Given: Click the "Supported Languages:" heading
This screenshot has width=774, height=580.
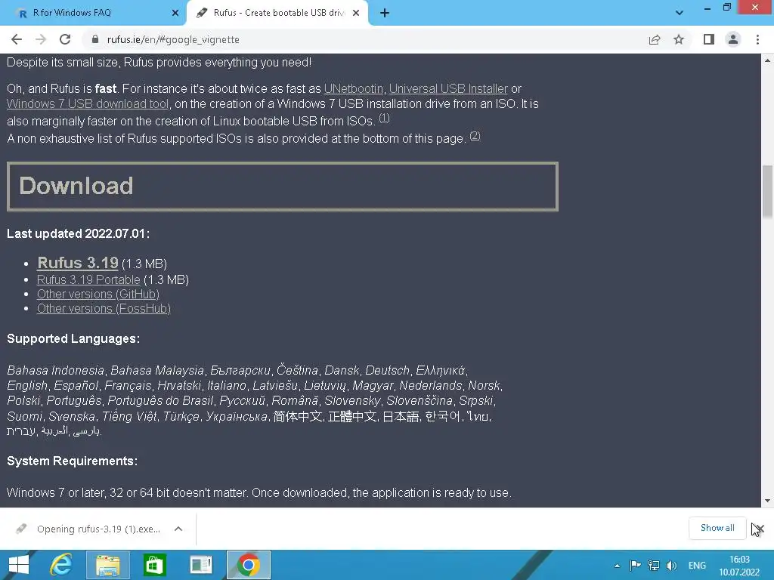Looking at the screenshot, I should (x=73, y=339).
